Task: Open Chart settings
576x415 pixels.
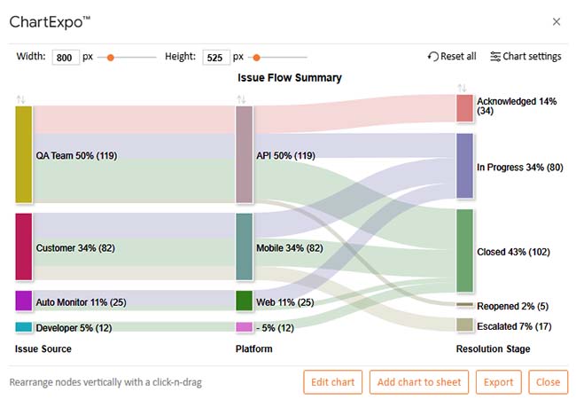Action: [525, 57]
